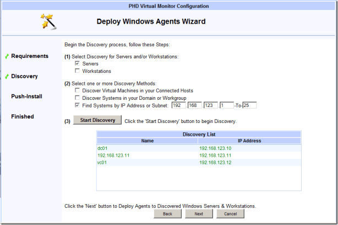Image resolution: width=338 pixels, height=225 pixels.
Task: Go to the Discovery wizard step
Action: [x=24, y=77]
